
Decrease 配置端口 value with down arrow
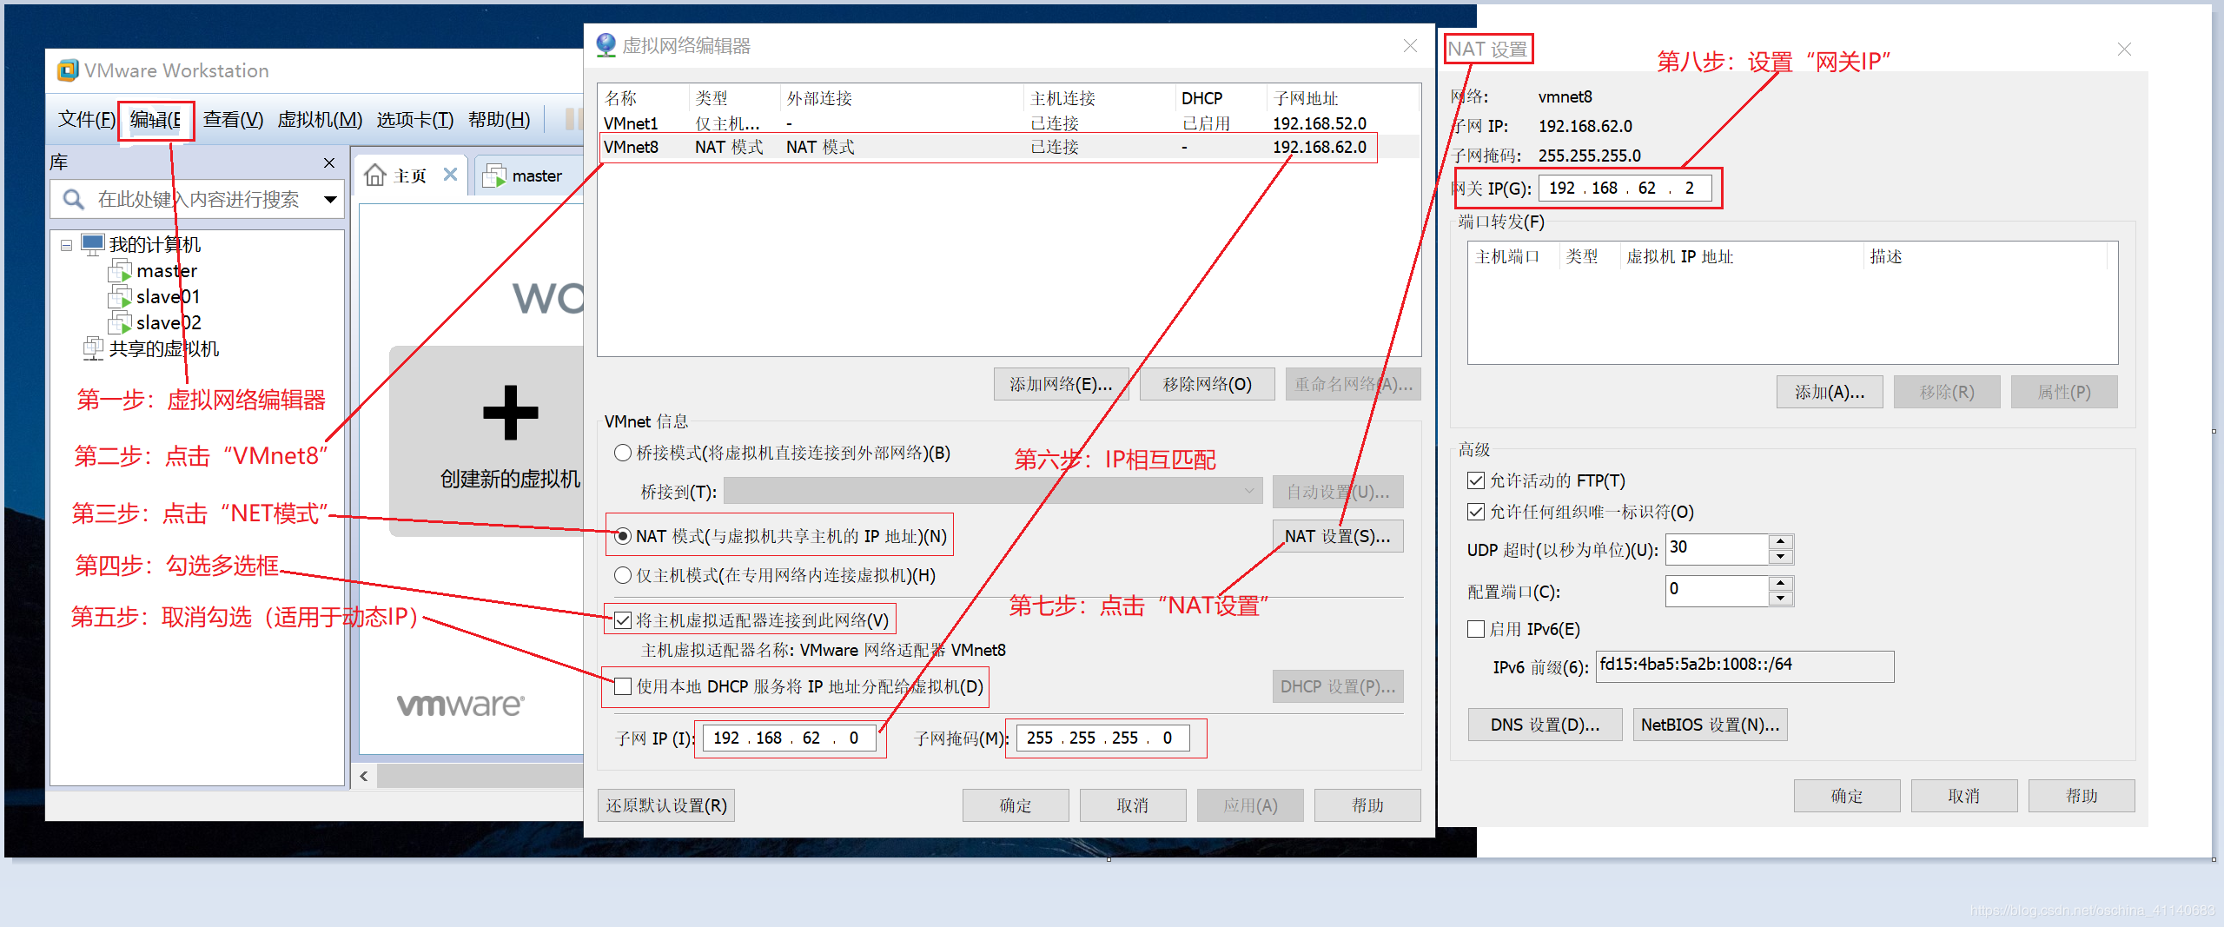point(1781,598)
